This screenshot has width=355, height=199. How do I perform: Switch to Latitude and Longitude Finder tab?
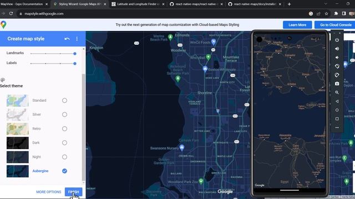point(138,4)
